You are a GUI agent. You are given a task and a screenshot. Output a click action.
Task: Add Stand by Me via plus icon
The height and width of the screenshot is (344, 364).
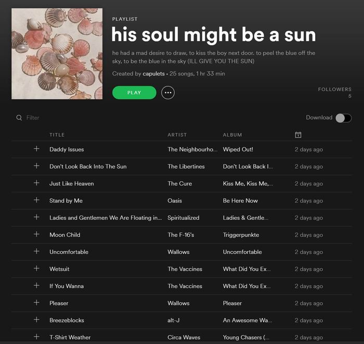click(36, 200)
